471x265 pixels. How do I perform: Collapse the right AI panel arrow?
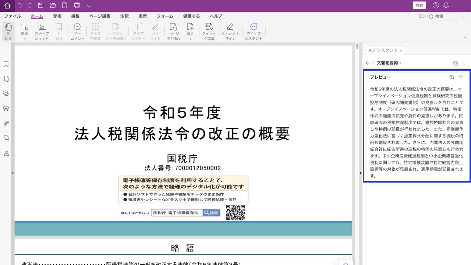tap(361, 173)
